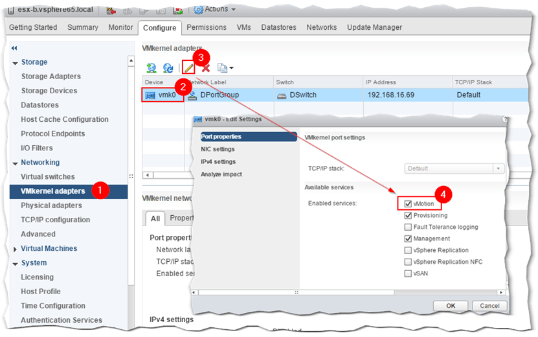Select Storage Devices in sidebar

(x=49, y=91)
